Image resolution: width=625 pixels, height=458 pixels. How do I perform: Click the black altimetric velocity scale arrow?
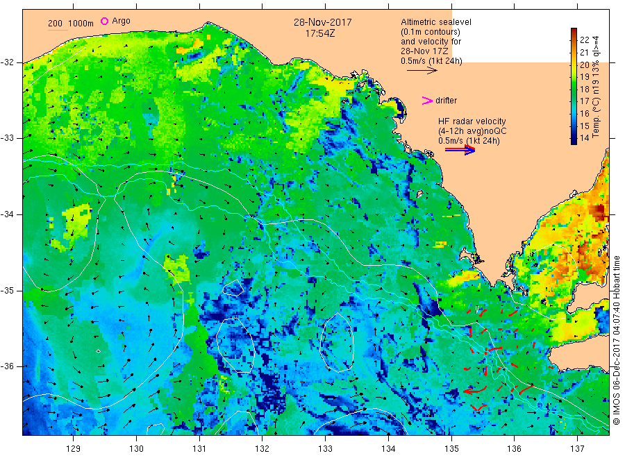[x=422, y=71]
